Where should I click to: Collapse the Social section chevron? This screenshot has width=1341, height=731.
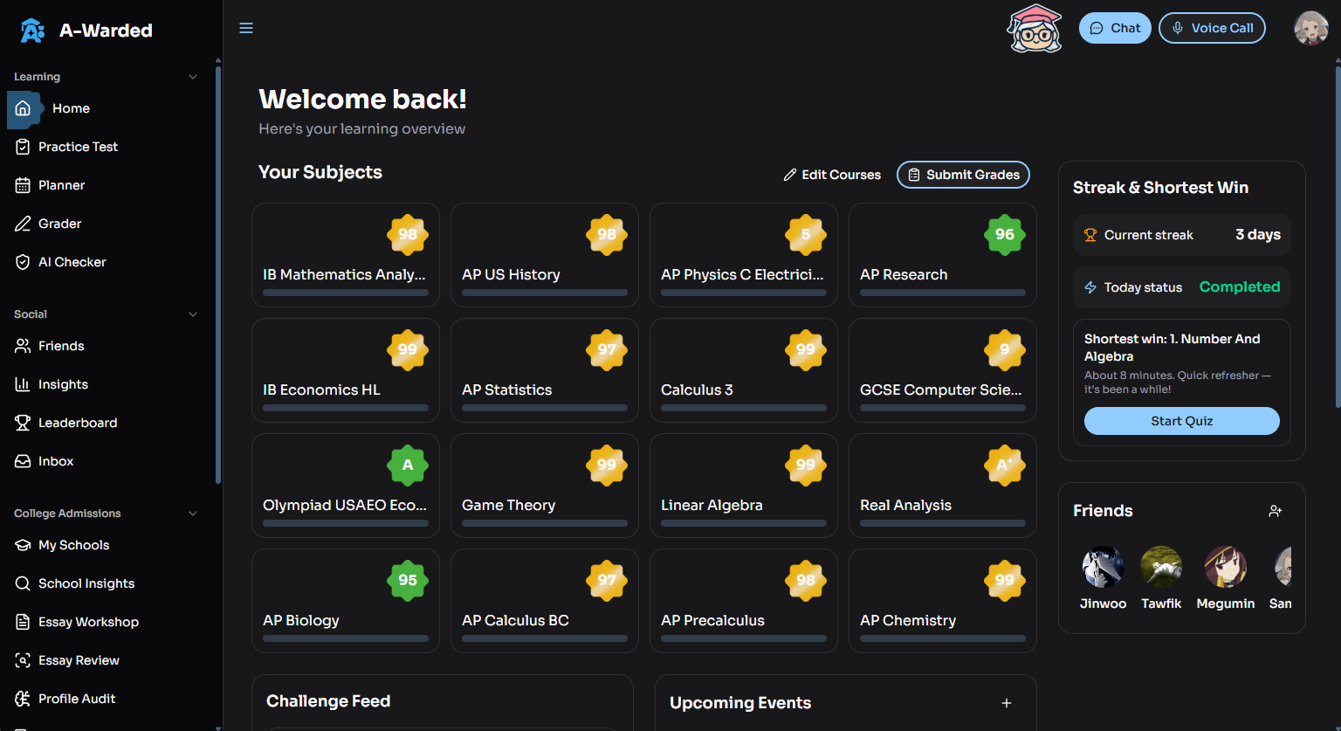(193, 314)
